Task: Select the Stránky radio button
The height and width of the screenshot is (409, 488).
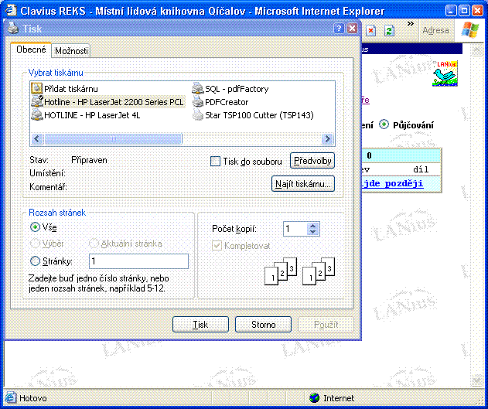Action: tap(35, 261)
